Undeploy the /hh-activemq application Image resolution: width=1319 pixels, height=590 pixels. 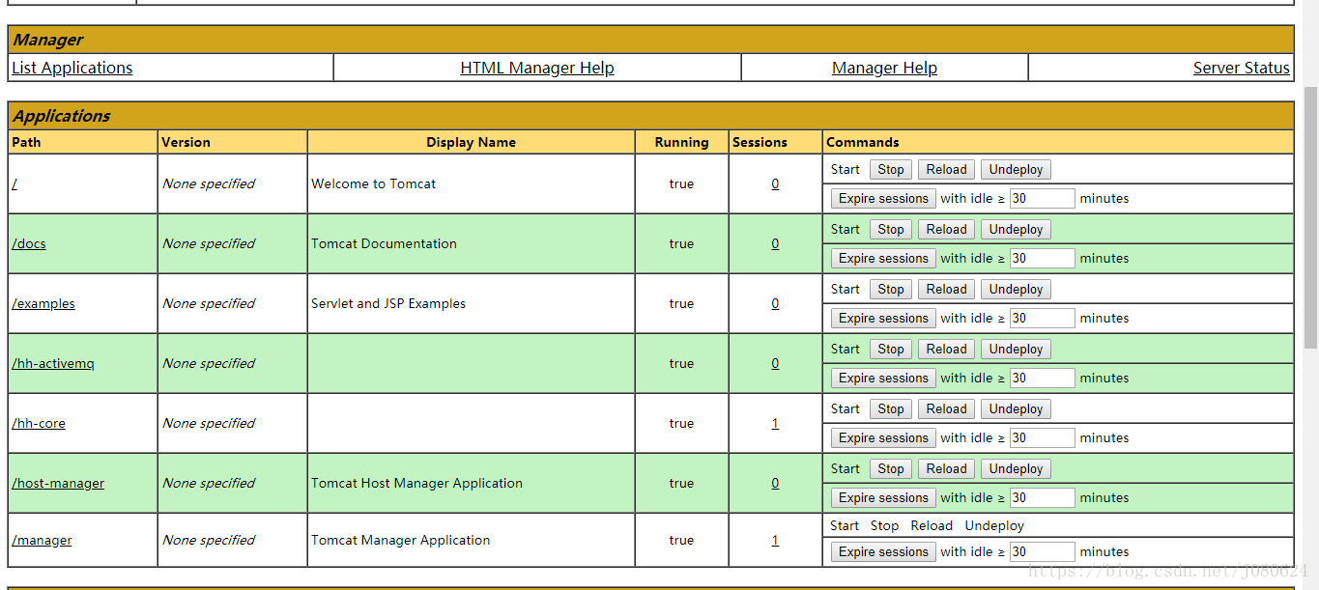pos(1016,350)
